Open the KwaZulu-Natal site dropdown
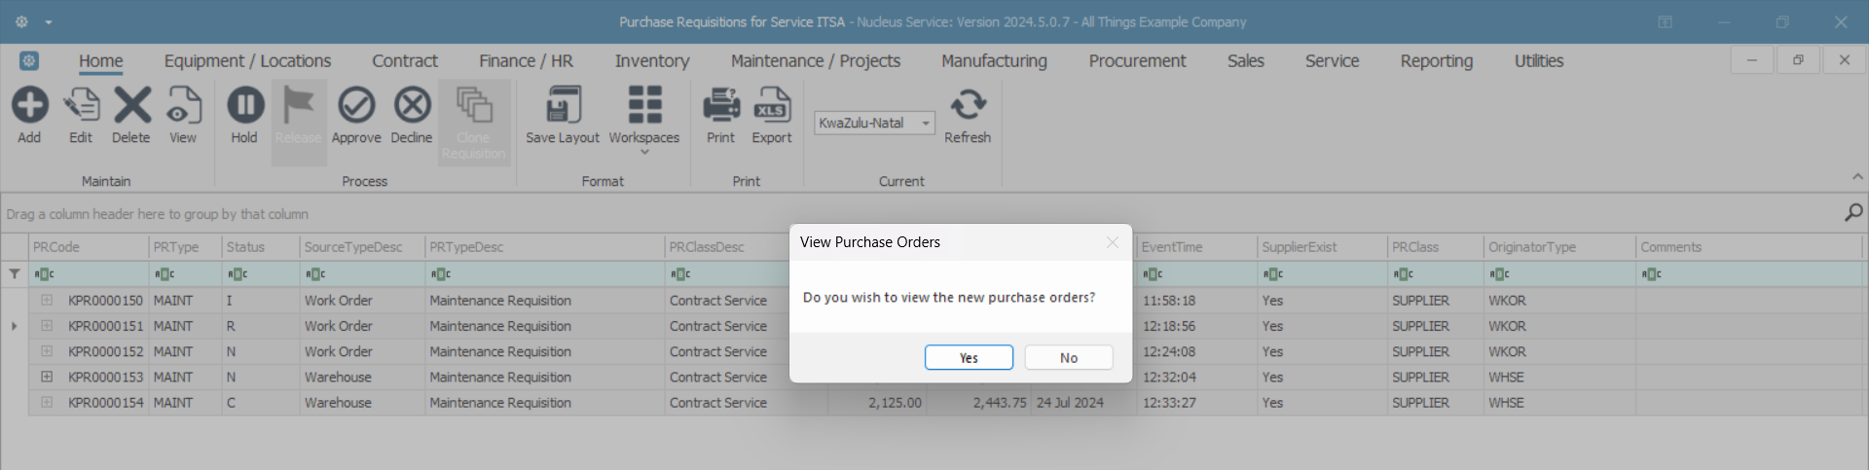Viewport: 1869px width, 470px height. [x=926, y=124]
